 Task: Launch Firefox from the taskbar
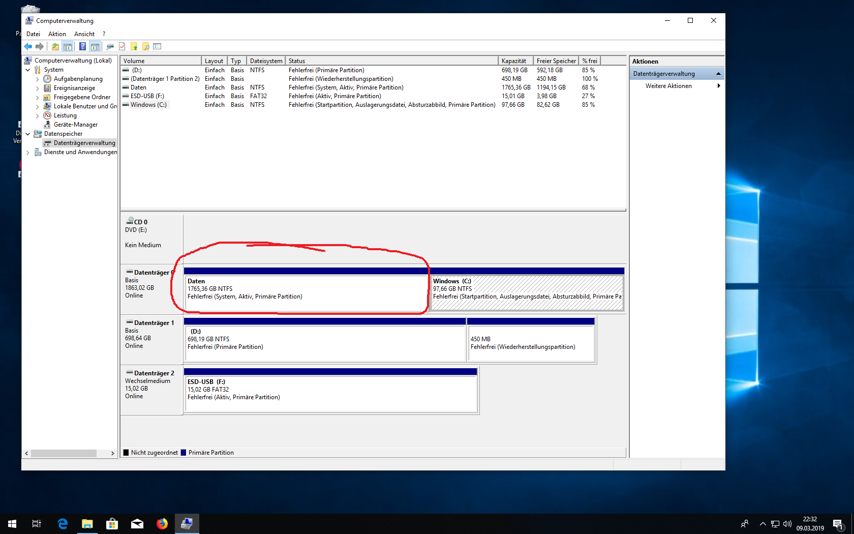[x=162, y=524]
